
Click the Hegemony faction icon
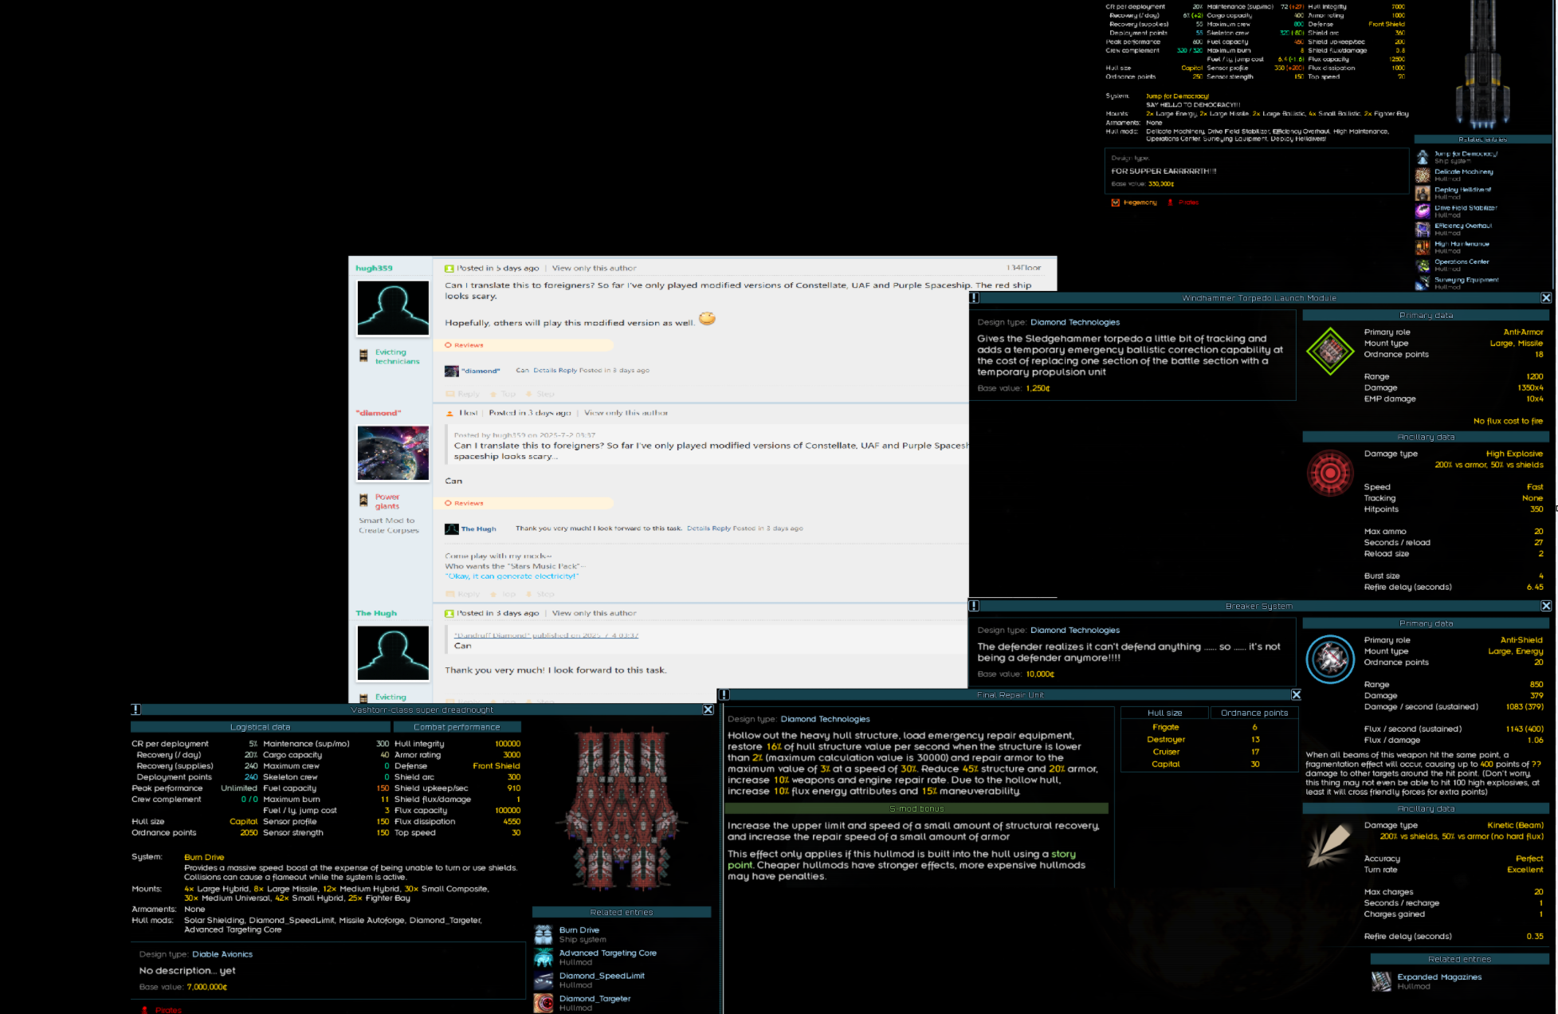pos(1116,202)
